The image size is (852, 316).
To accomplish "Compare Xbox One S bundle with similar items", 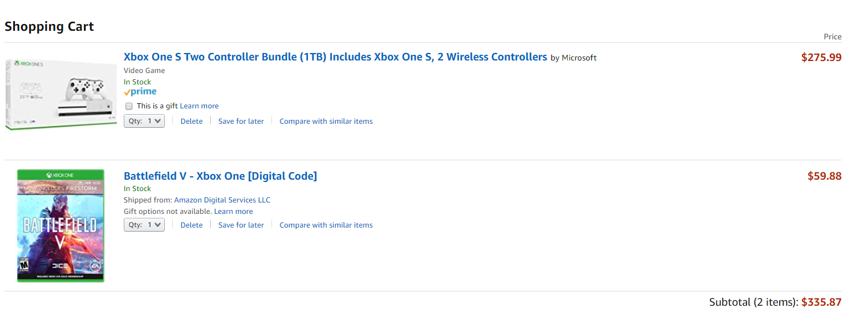I will pyautogui.click(x=326, y=121).
